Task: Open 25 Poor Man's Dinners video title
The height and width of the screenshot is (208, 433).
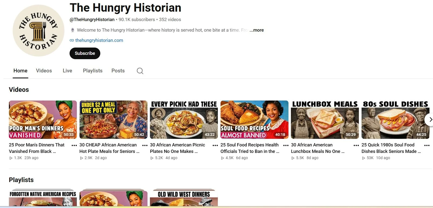Action: (x=37, y=148)
